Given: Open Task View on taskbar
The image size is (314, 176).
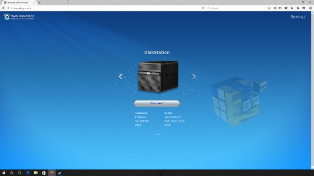Looking at the screenshot, I should pyautogui.click(x=20, y=173).
